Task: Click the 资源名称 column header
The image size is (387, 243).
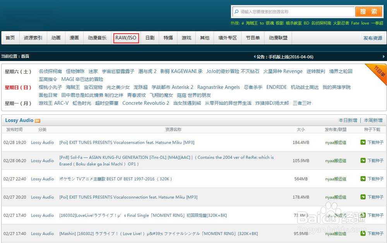Action: [173, 129]
